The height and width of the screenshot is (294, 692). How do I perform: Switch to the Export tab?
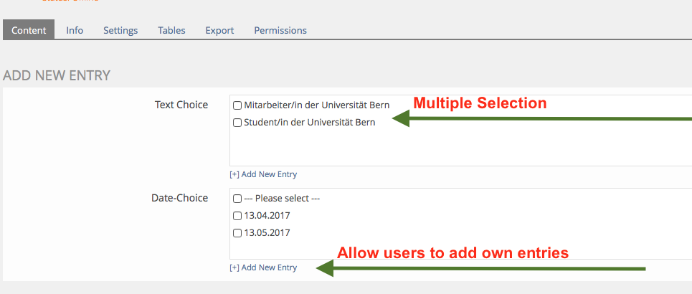click(x=219, y=30)
